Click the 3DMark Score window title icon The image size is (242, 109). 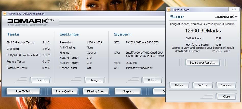pyautogui.click(x=169, y=10)
